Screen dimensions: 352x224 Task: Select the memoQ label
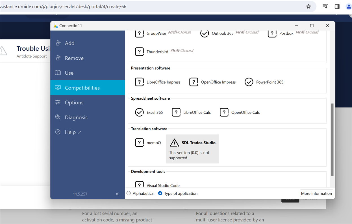(154, 143)
